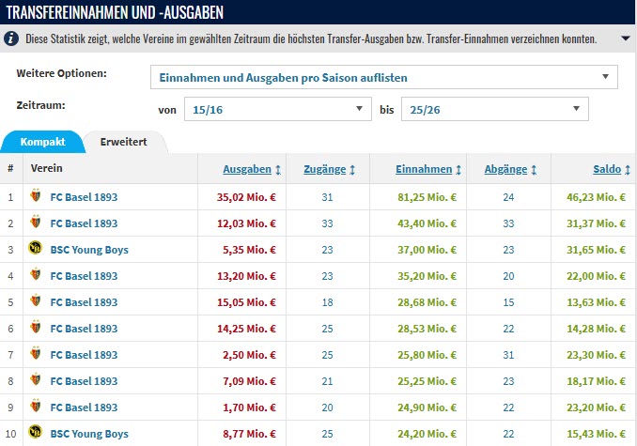Click the BSC Young Boys crest in row 10
The height and width of the screenshot is (446, 637).
[x=37, y=434]
